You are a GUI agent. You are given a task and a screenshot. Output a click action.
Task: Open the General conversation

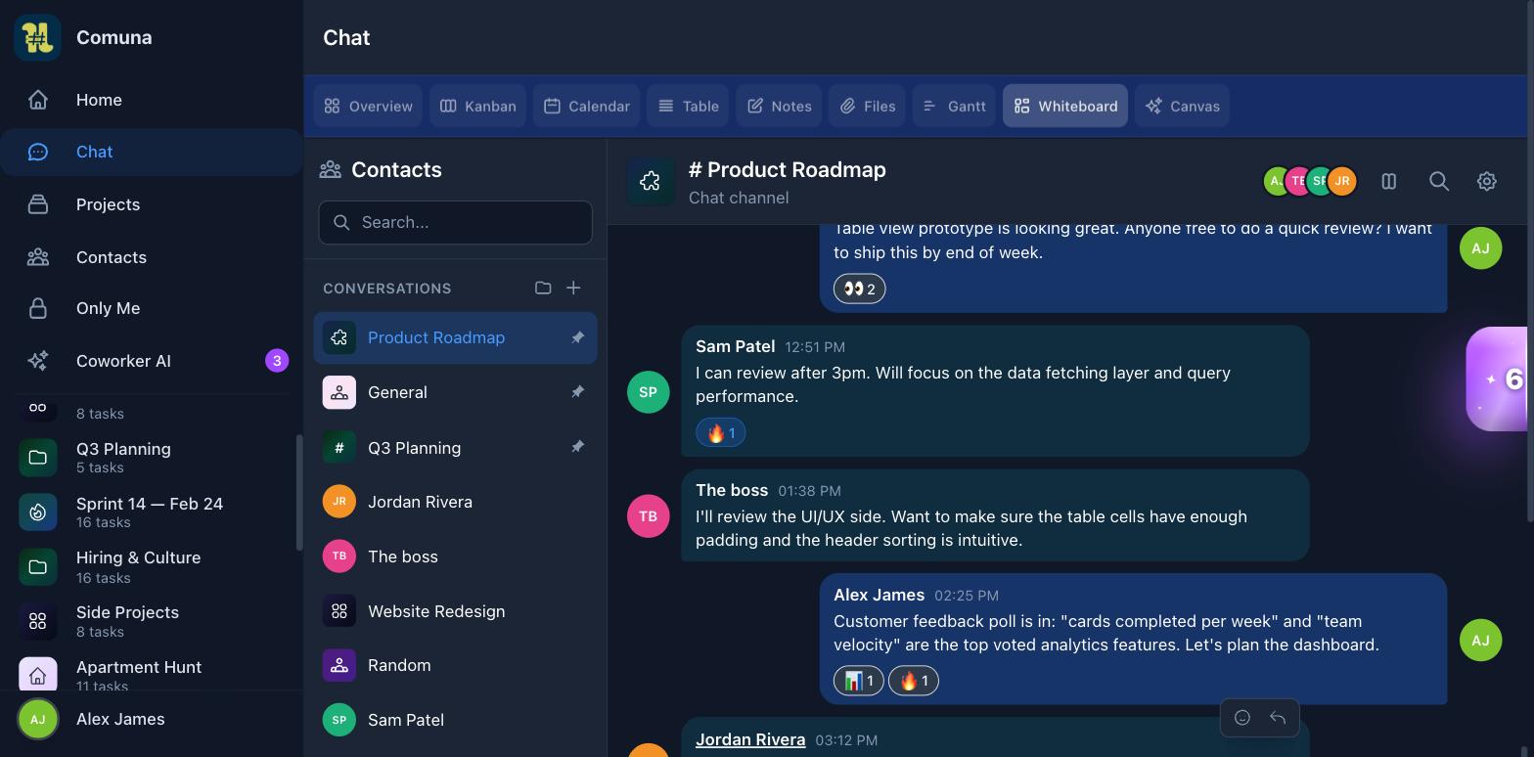[455, 392]
